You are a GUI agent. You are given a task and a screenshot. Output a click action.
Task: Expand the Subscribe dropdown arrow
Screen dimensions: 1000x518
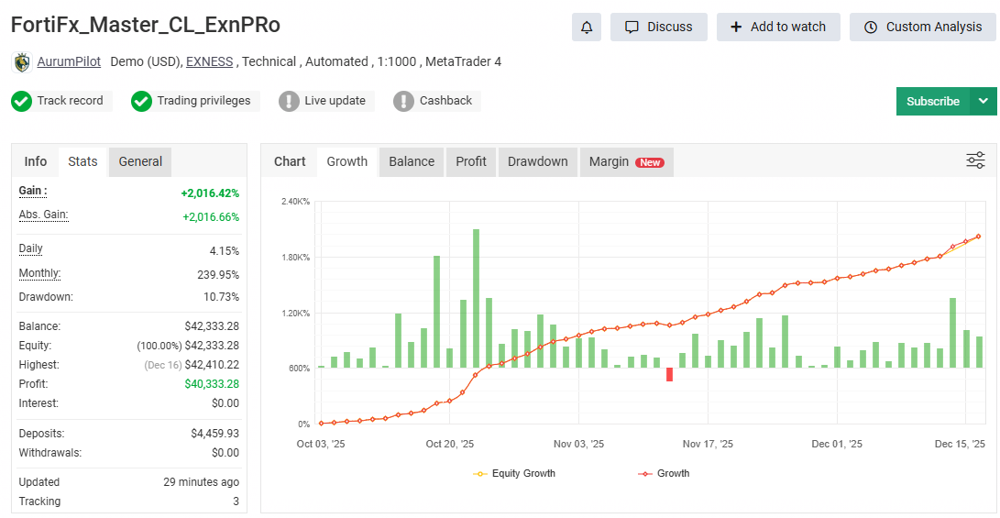984,101
